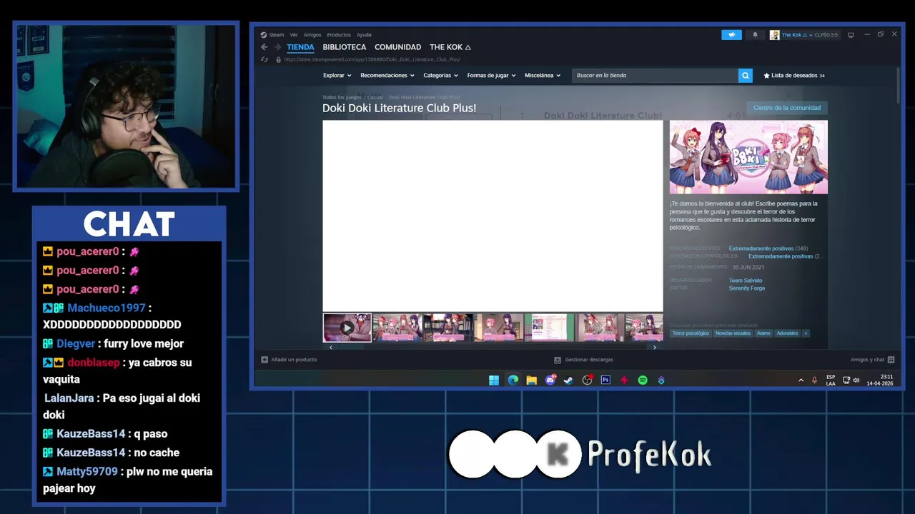Click Steam page vertical scrollbar
The height and width of the screenshot is (514, 915).
(x=898, y=86)
